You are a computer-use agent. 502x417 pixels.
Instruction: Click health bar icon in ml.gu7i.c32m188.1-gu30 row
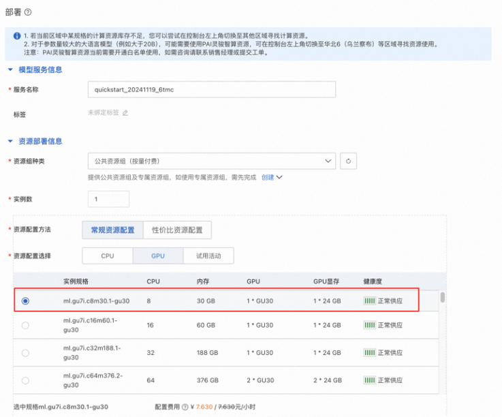(369, 353)
